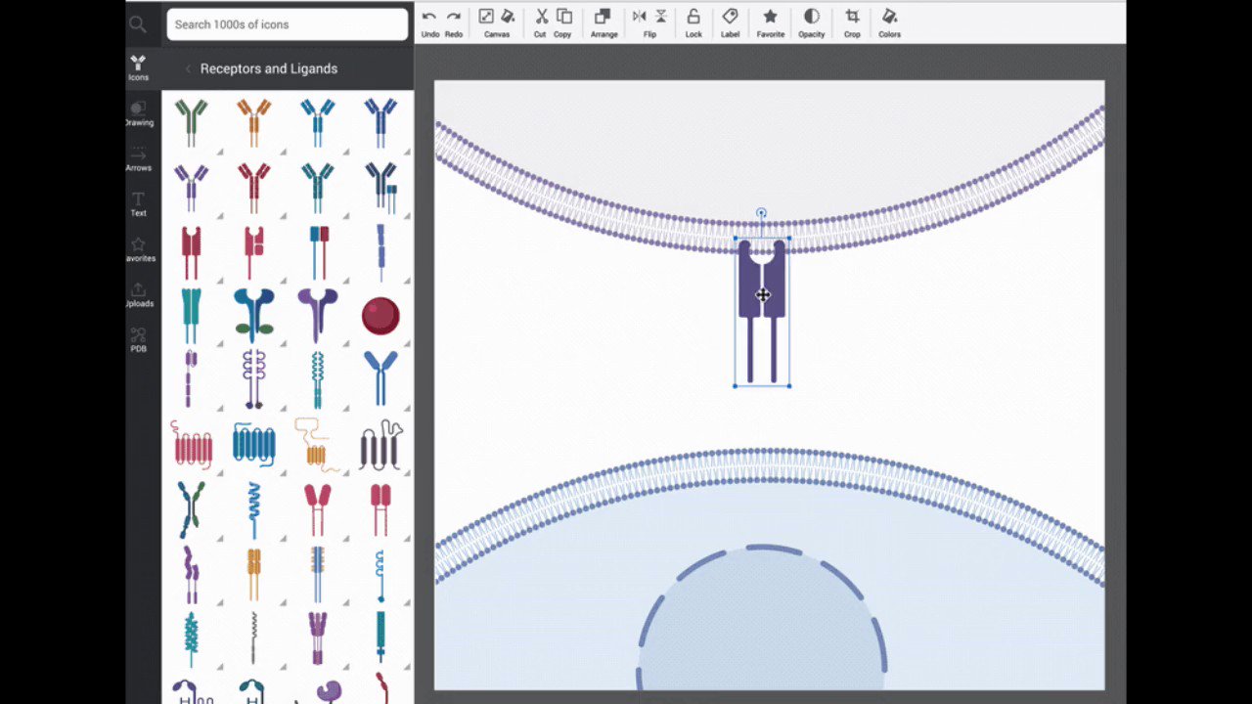Switch to the Icons sidebar tab
The image size is (1252, 704).
click(138, 67)
